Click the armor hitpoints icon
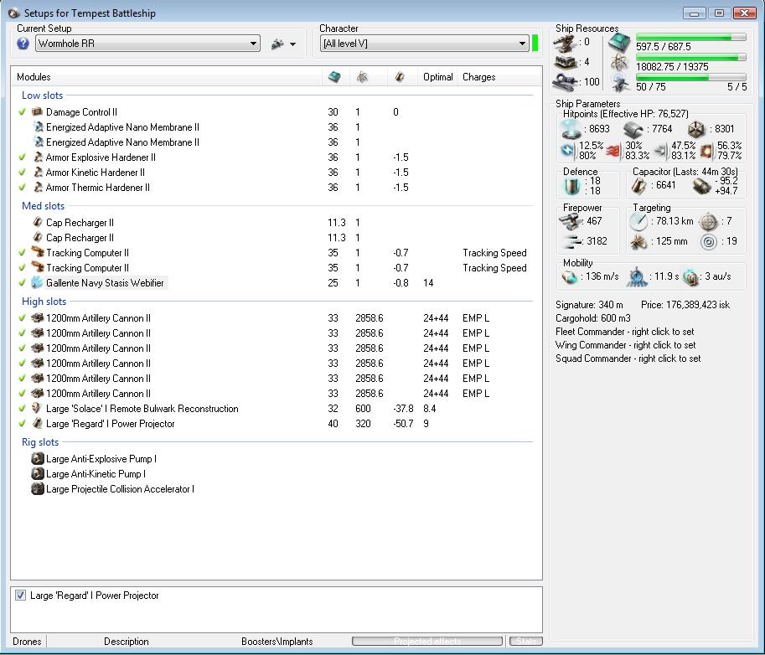This screenshot has height=655, width=765. 633,130
